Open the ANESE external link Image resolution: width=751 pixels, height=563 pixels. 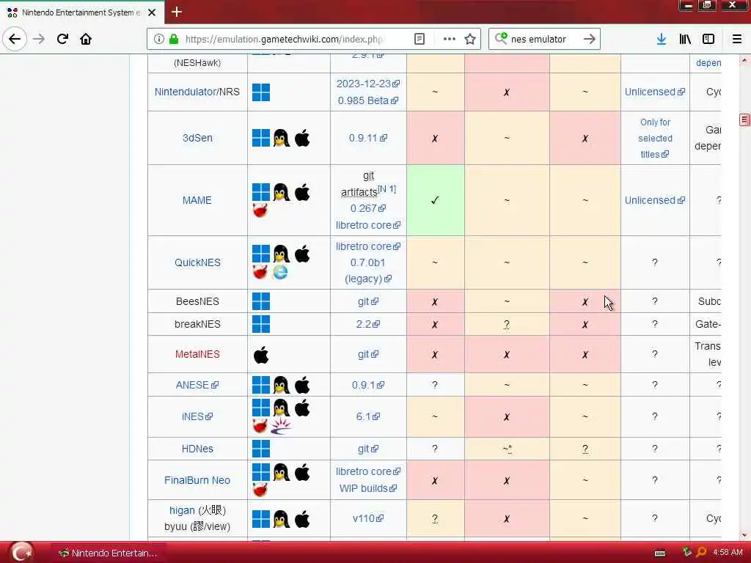tap(197, 385)
